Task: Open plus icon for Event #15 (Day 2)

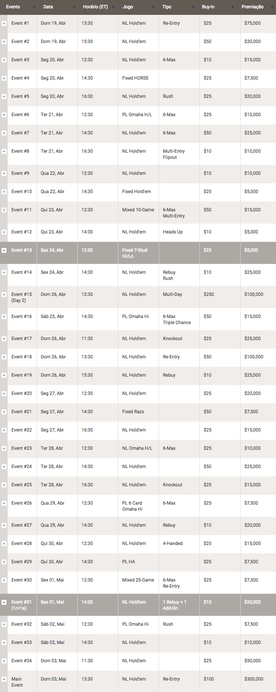Action: [x=4, y=295]
